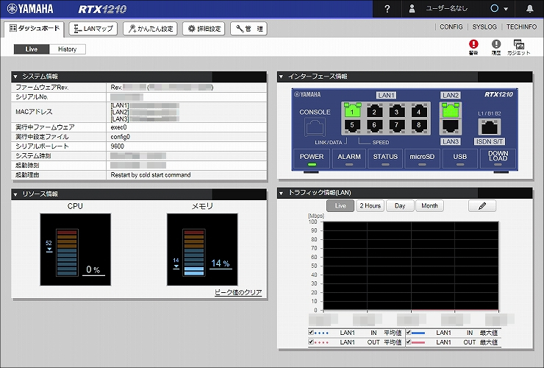
Task: Click the STATUS indicator
Action: click(385, 158)
